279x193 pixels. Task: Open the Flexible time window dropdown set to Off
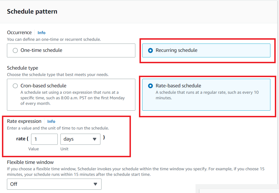[x=54, y=184]
